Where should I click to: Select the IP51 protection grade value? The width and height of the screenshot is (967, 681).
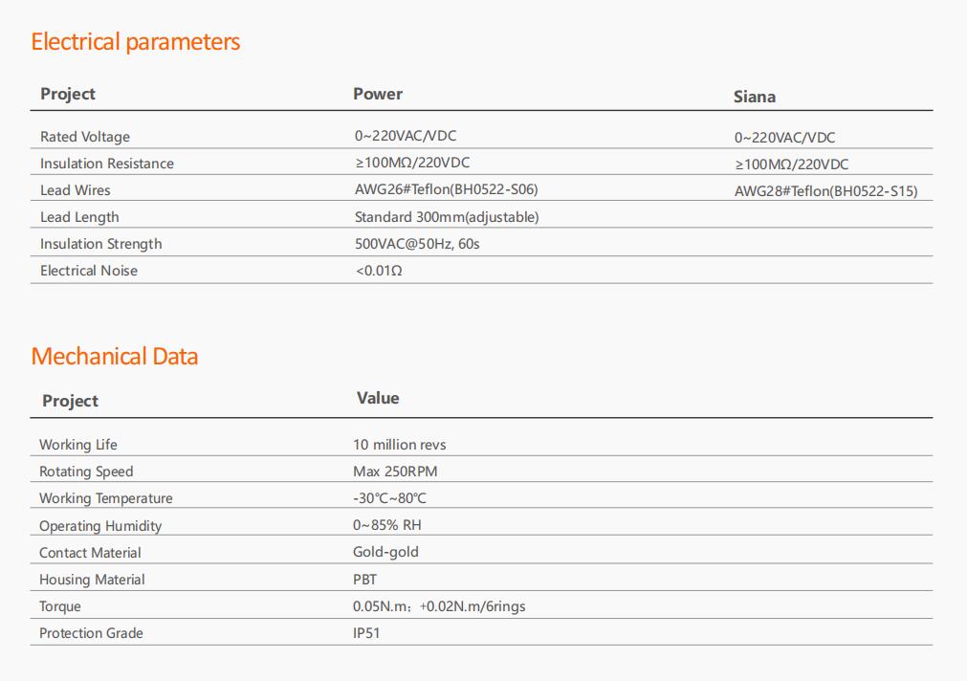tap(366, 633)
